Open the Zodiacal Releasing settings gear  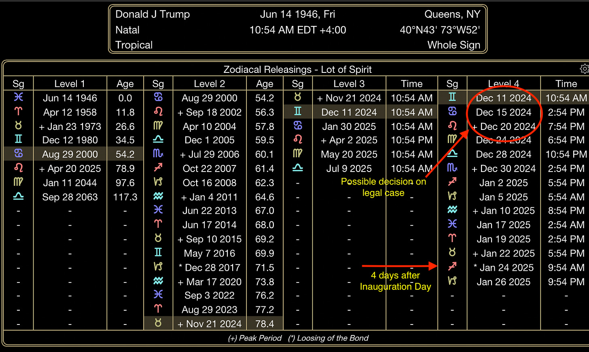[585, 69]
